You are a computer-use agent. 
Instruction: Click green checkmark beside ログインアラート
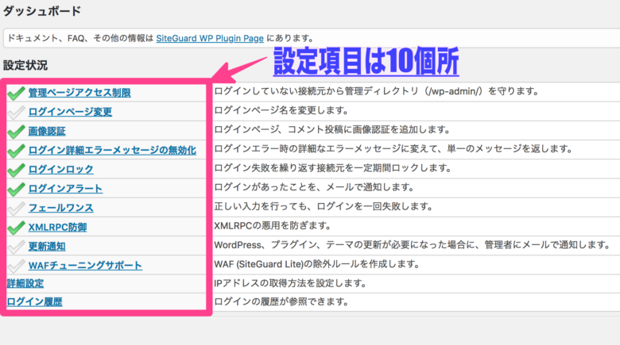pos(16,189)
